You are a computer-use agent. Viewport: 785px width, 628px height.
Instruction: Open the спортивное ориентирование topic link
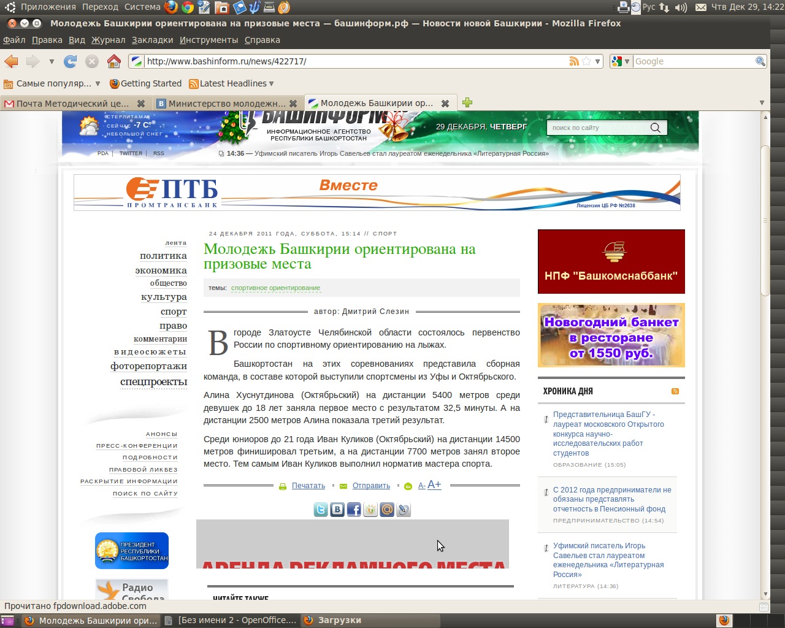point(275,288)
